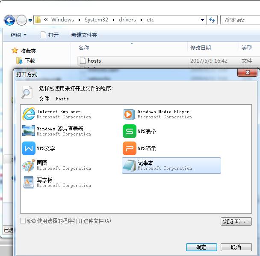The image size is (260, 256).
Task: Tick 始终使用选择的程序打开这种文件 checkbox
Action: 23,221
